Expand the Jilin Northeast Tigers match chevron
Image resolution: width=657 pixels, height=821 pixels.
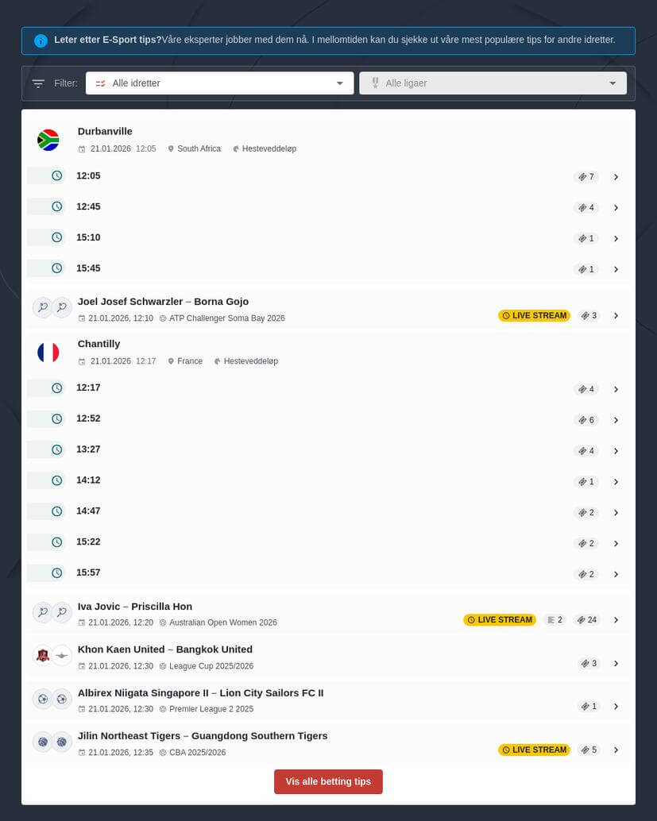[616, 750]
